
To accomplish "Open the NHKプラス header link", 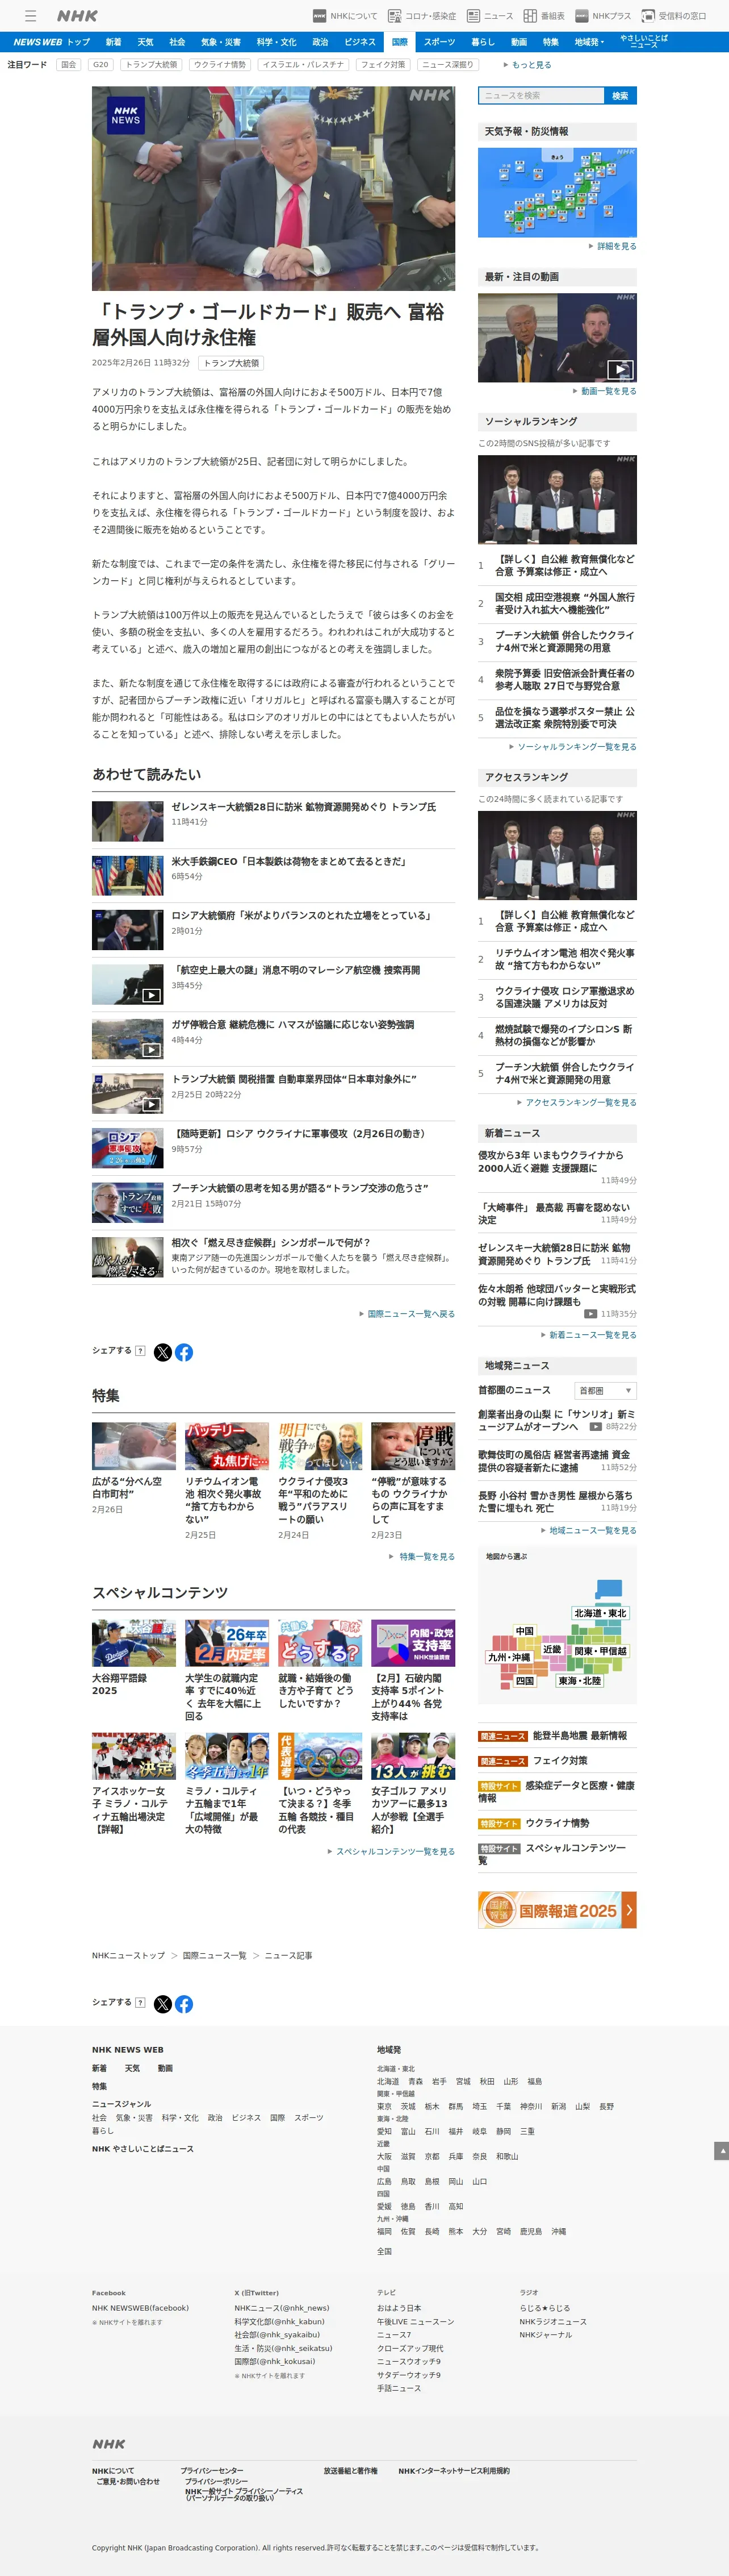I will tap(603, 16).
